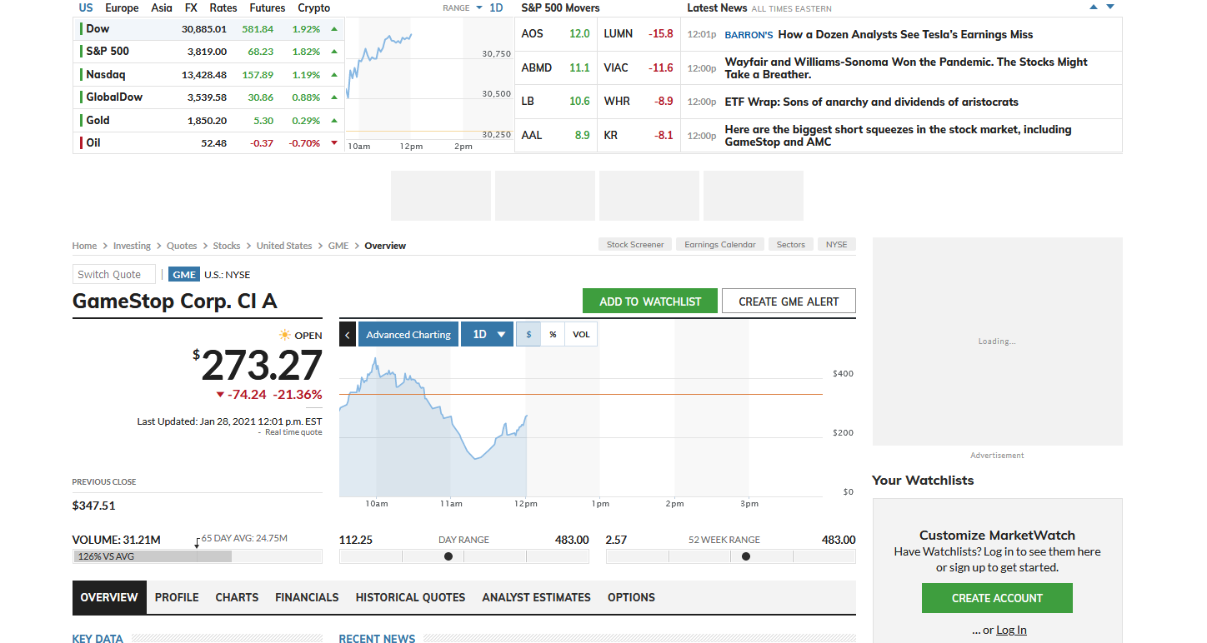
Task: Click the 52 Week Range marker dot
Action: click(x=746, y=556)
